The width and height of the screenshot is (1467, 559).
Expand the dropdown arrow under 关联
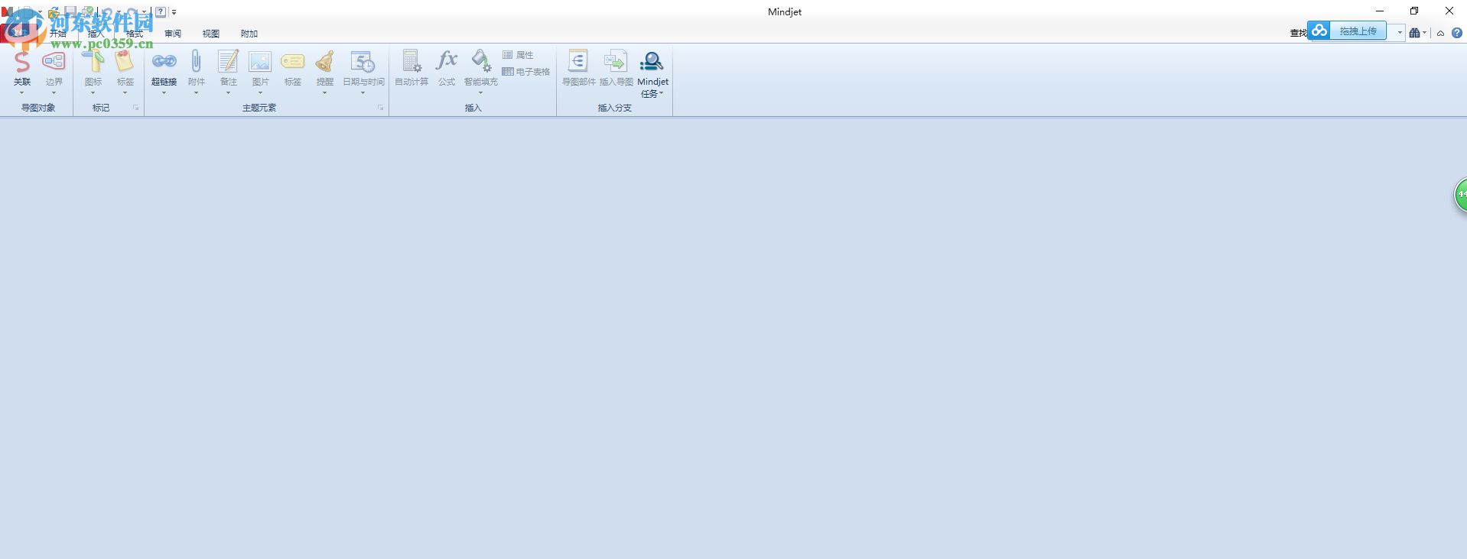pos(22,93)
